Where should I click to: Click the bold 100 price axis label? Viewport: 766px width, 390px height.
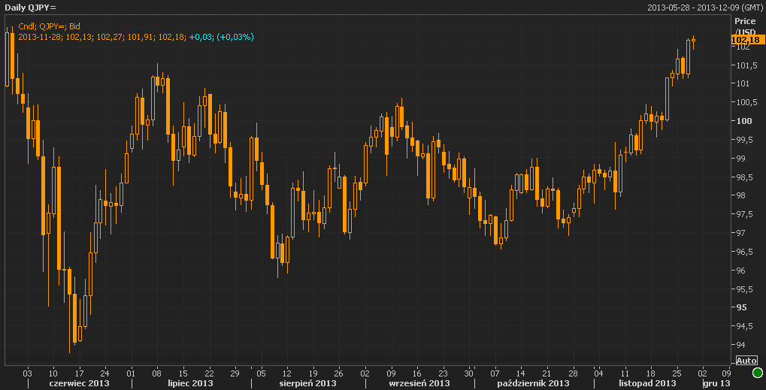click(744, 121)
